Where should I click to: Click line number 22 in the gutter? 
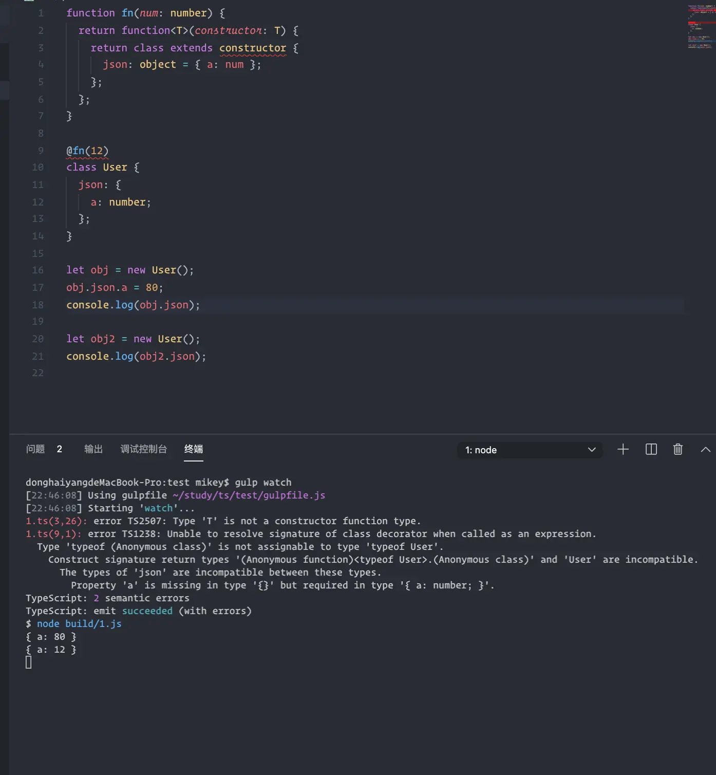[x=38, y=373]
